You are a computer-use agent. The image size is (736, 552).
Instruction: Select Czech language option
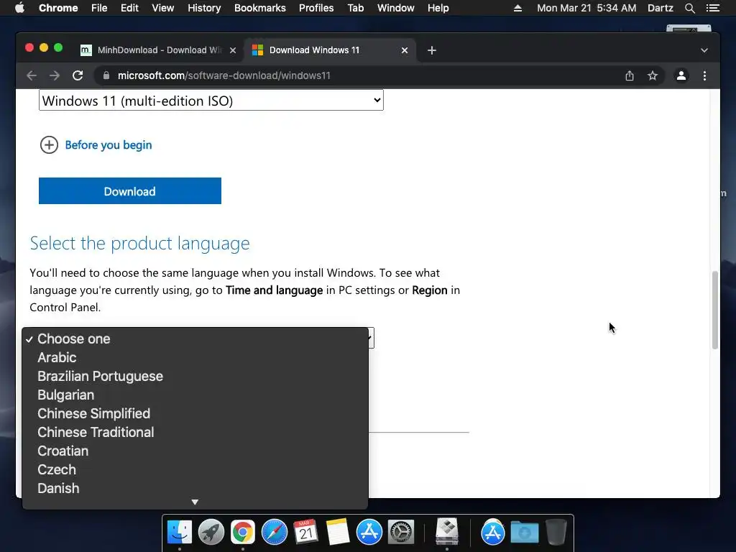195,470
